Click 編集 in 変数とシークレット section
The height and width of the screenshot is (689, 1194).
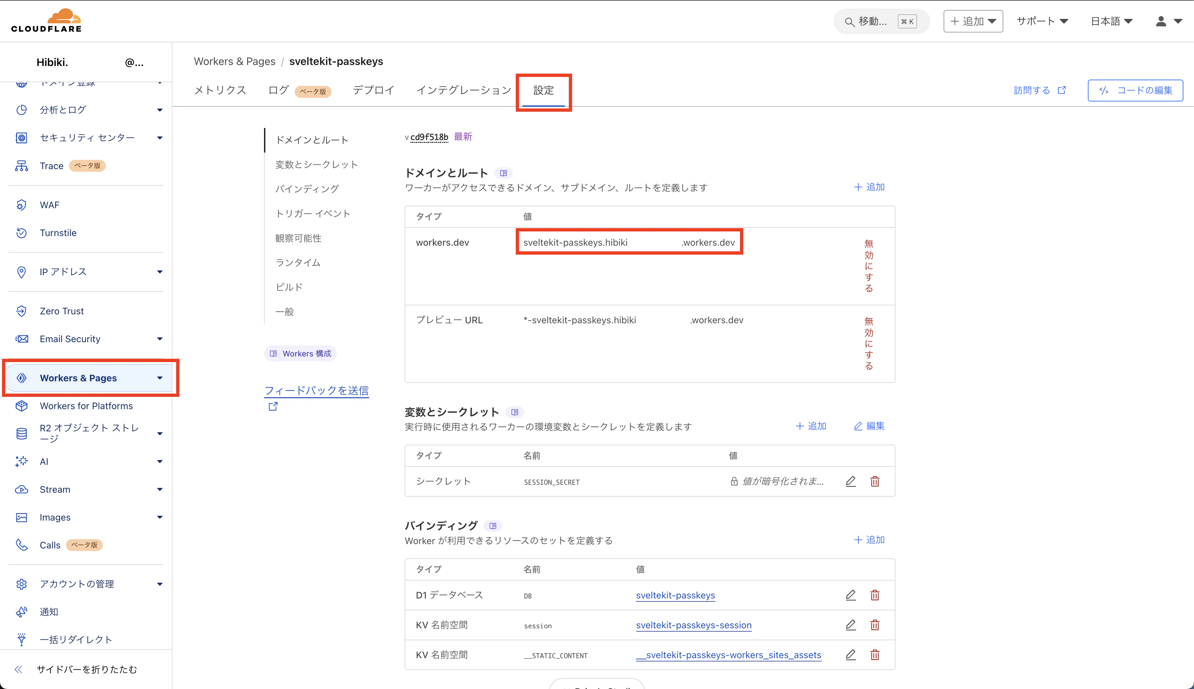tap(869, 426)
